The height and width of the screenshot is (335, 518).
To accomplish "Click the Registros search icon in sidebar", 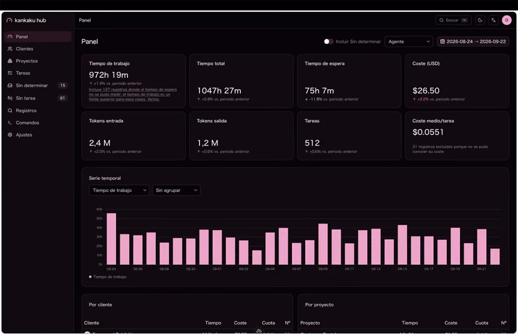I will (x=10, y=110).
